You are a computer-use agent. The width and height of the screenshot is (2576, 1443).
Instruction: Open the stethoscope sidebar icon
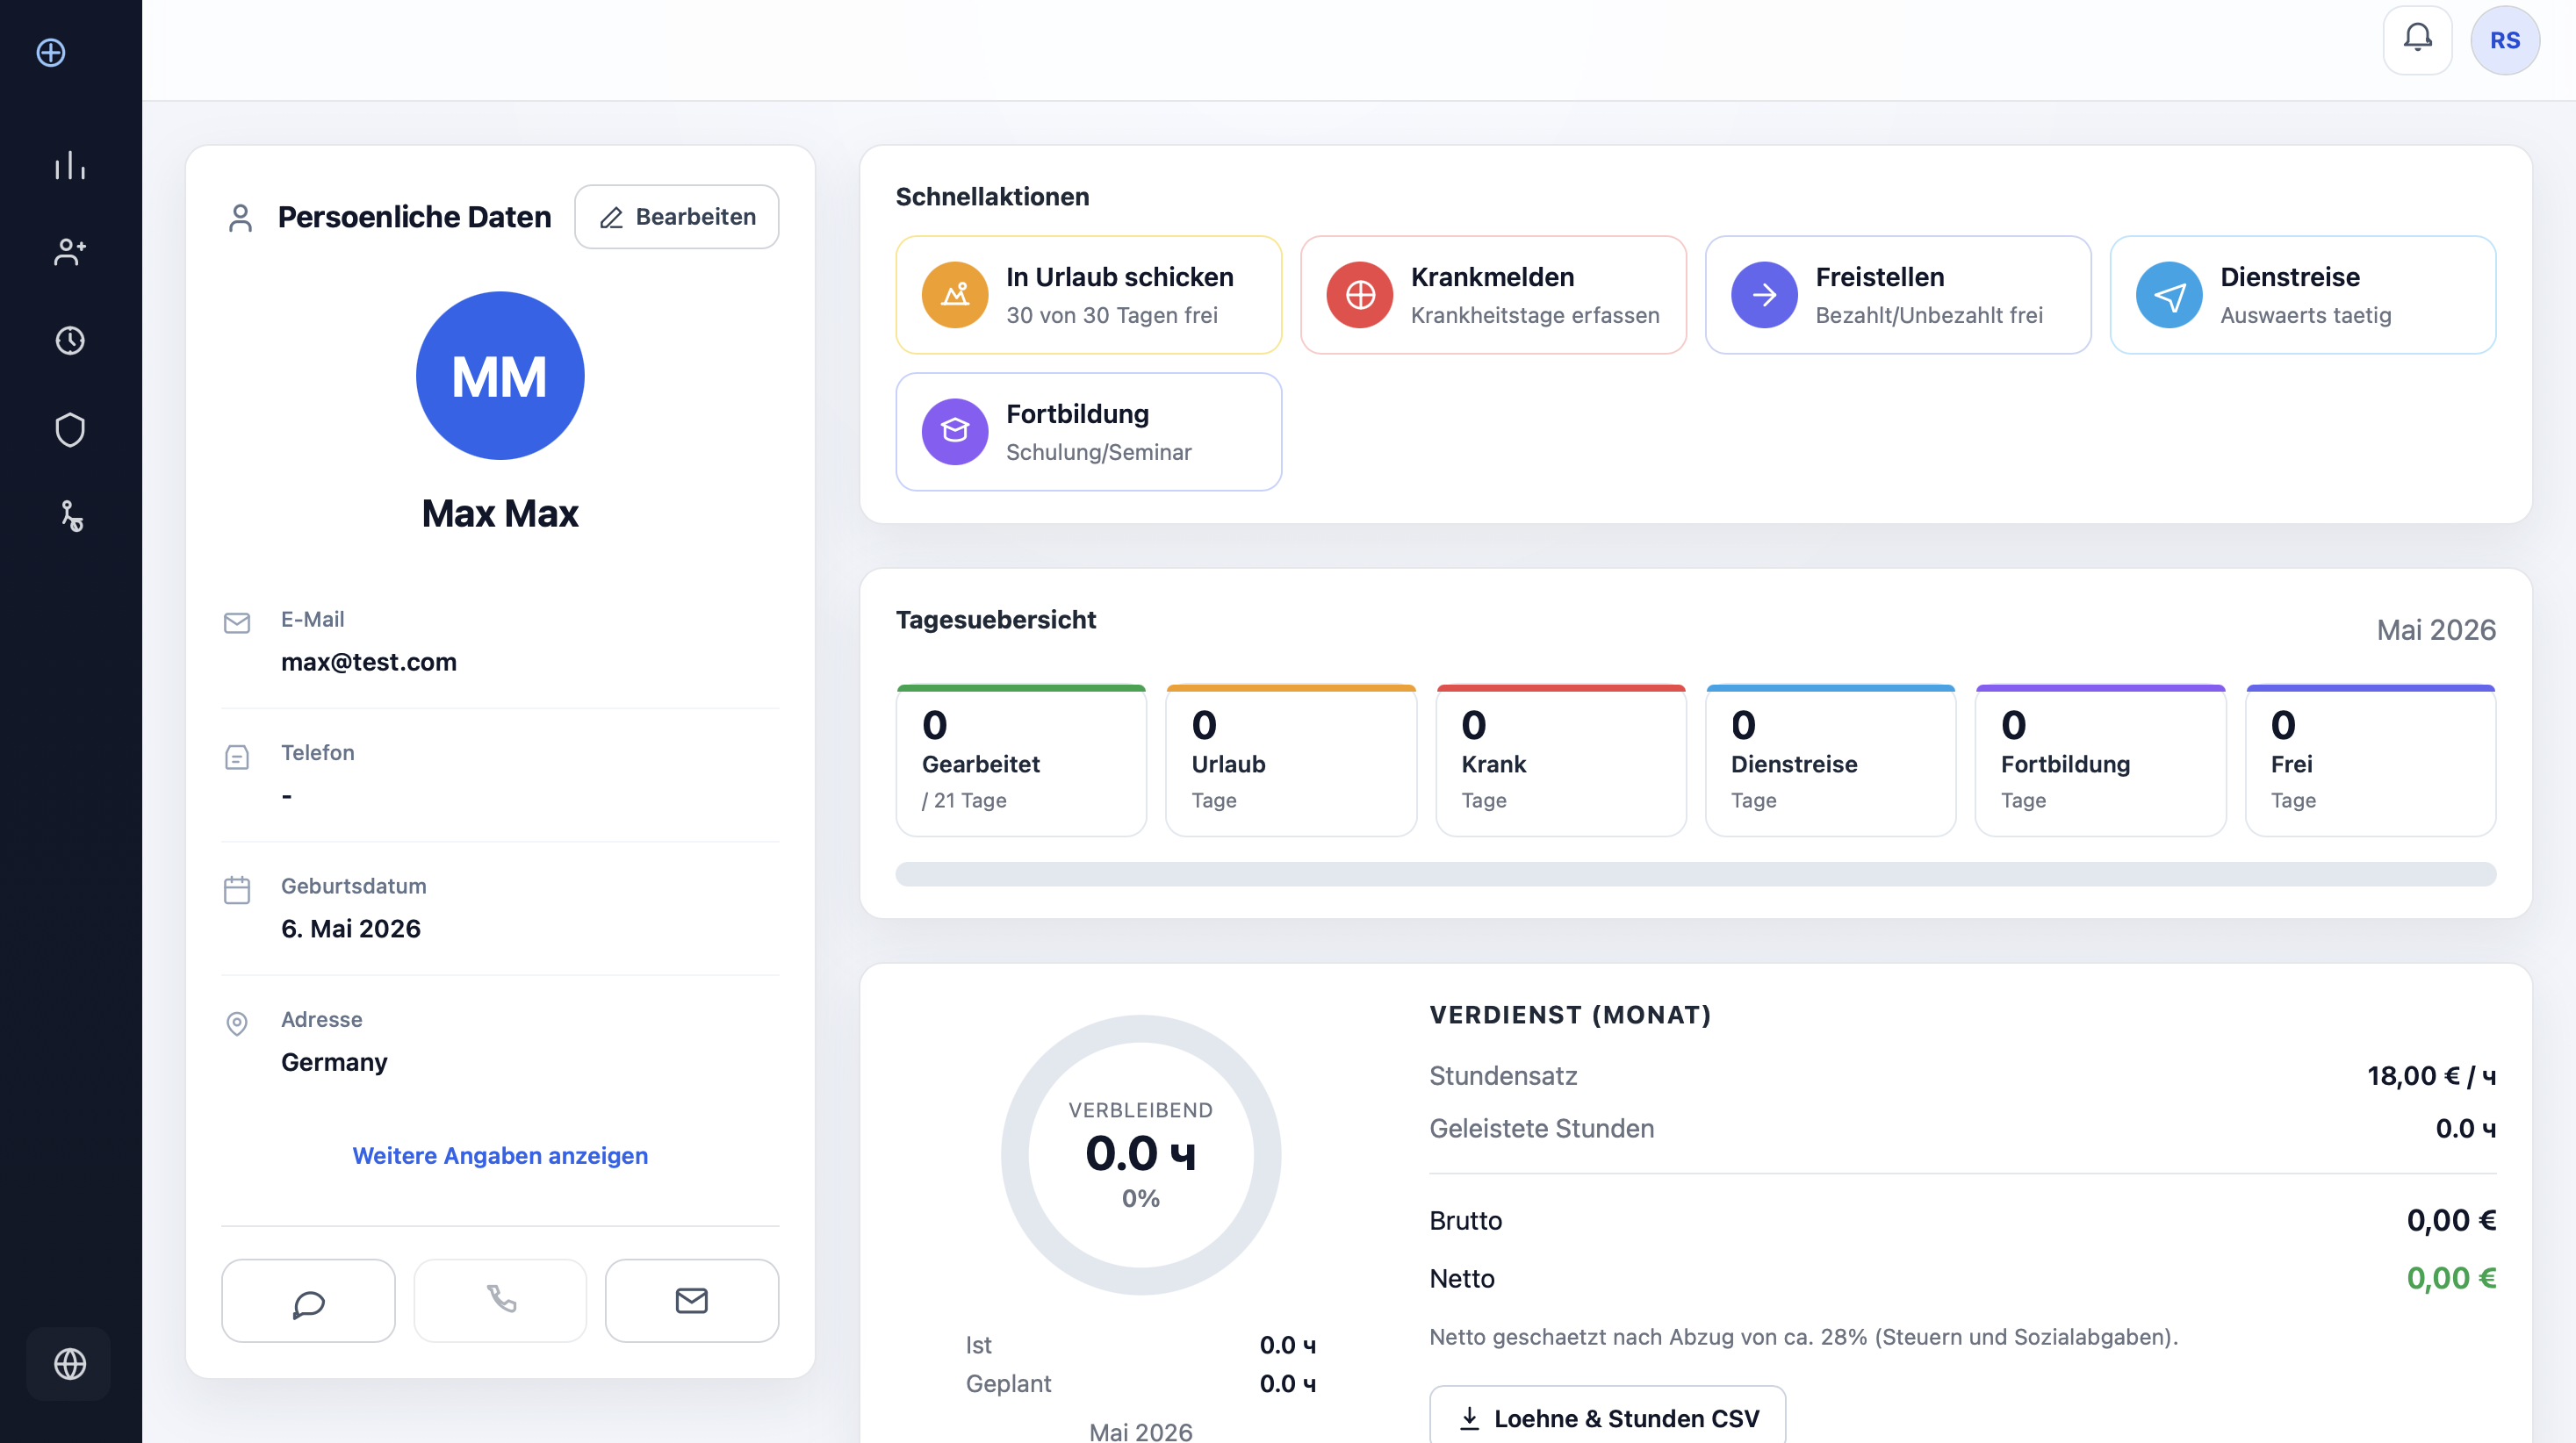(x=70, y=516)
